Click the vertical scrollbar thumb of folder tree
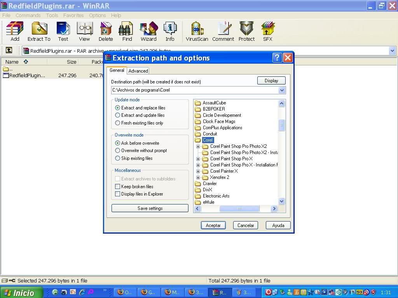 281,125
